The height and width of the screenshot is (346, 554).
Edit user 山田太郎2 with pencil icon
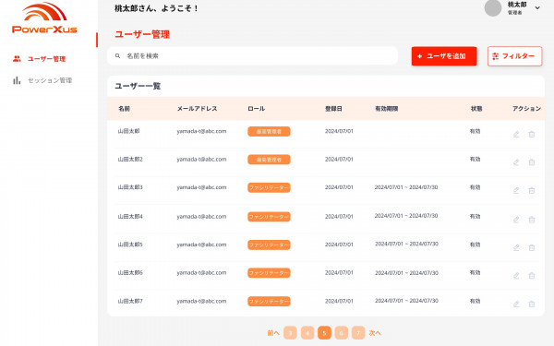point(516,162)
